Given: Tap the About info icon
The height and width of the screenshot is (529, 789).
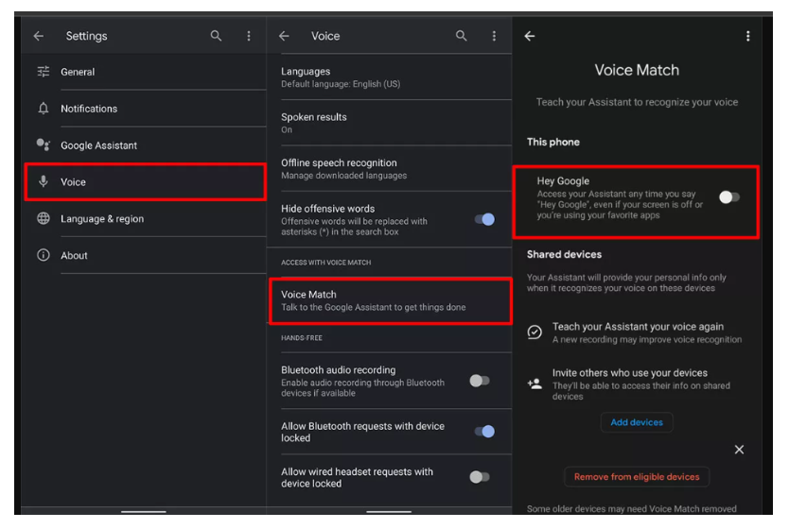Looking at the screenshot, I should pyautogui.click(x=44, y=255).
